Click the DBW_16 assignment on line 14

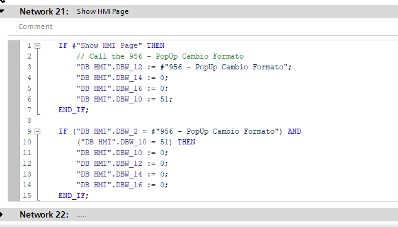pos(122,185)
